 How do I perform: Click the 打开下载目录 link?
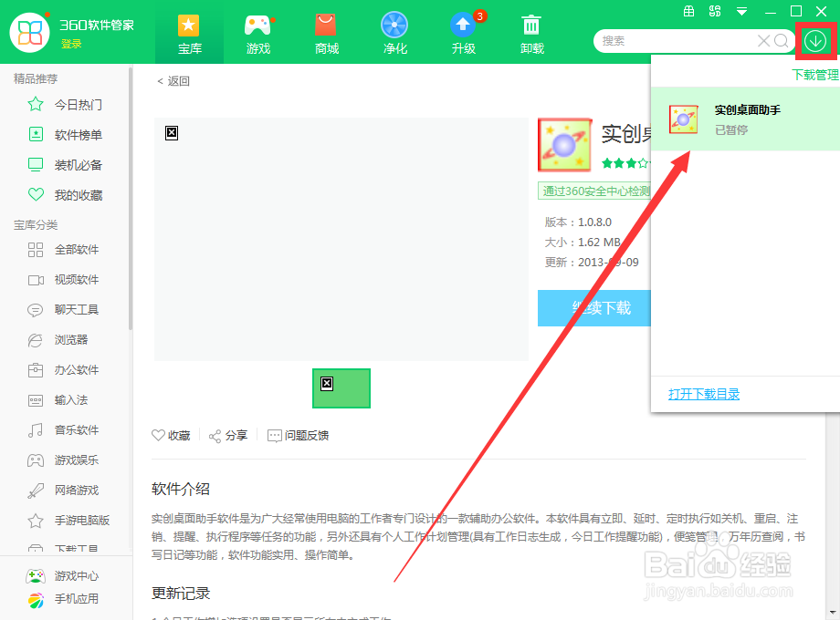pyautogui.click(x=704, y=394)
